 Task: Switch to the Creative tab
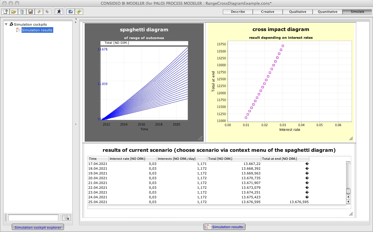click(268, 12)
